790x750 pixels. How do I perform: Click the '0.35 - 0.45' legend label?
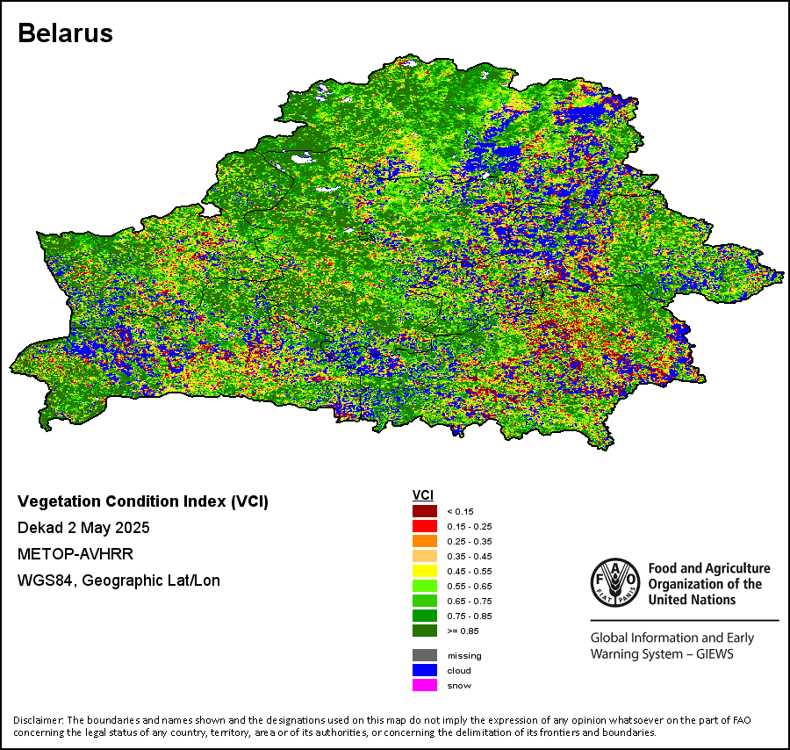[x=470, y=557]
